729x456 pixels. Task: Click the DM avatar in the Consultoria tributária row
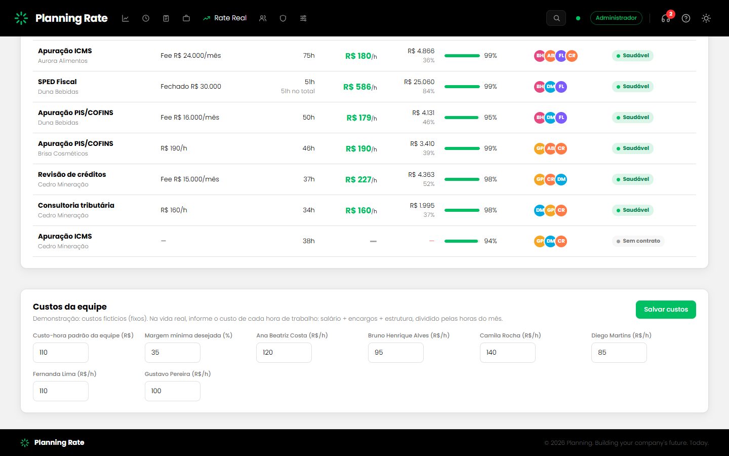coord(540,210)
